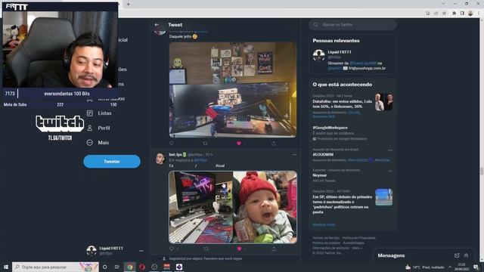Click the Liquid FRTTT account avatar at sidebar bottom

(x=92, y=250)
